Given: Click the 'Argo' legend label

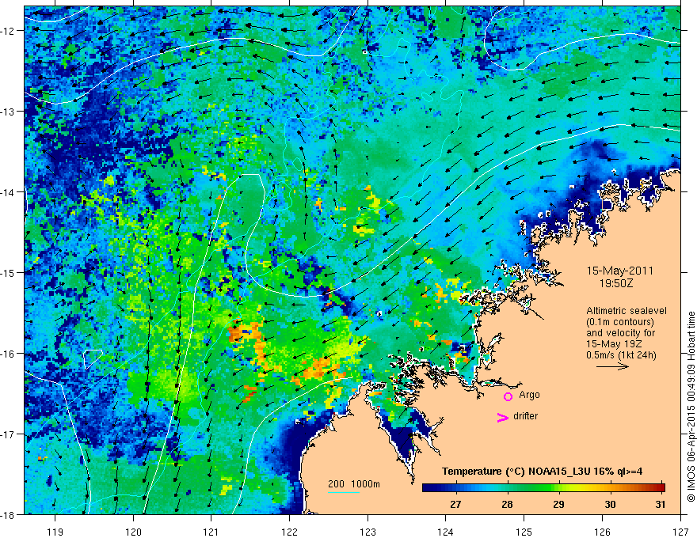Looking at the screenshot, I should point(529,395).
